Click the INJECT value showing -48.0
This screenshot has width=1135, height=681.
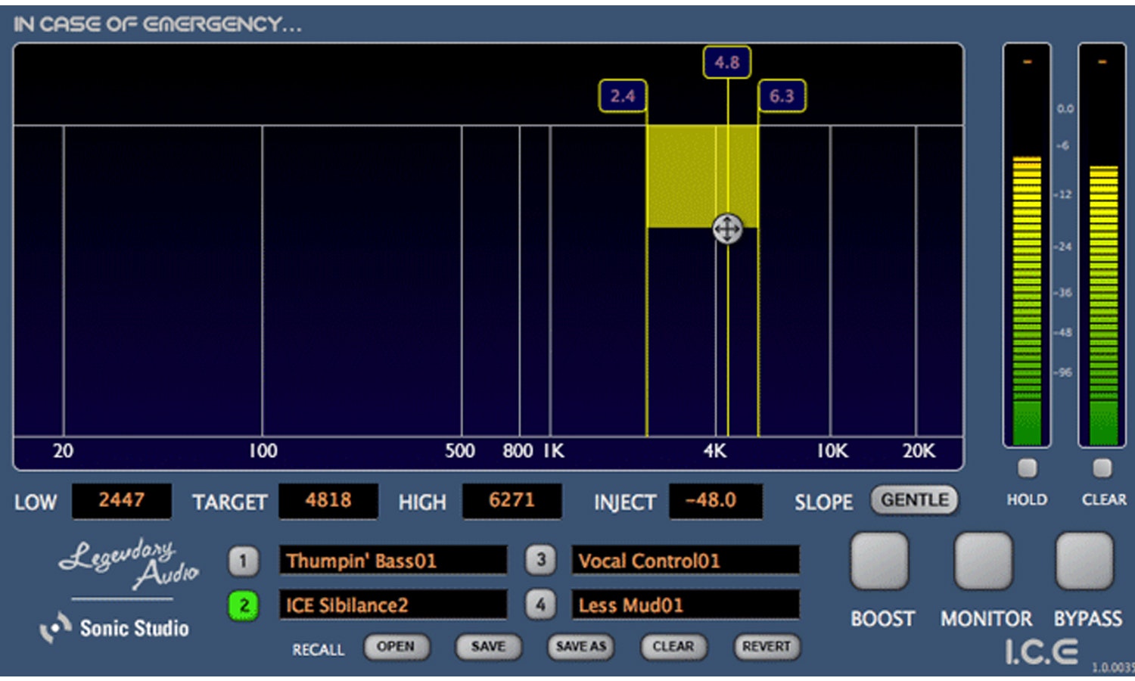pos(714,501)
